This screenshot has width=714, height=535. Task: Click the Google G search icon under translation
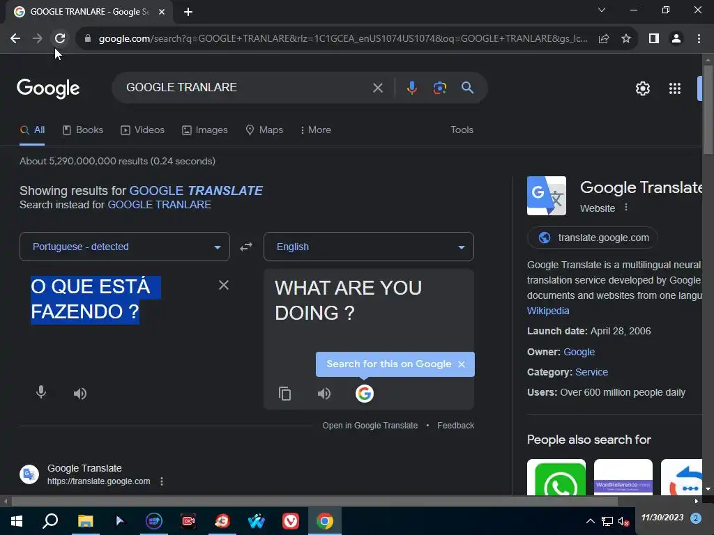[364, 394]
